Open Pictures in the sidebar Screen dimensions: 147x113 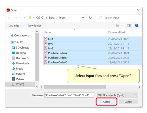(19, 74)
